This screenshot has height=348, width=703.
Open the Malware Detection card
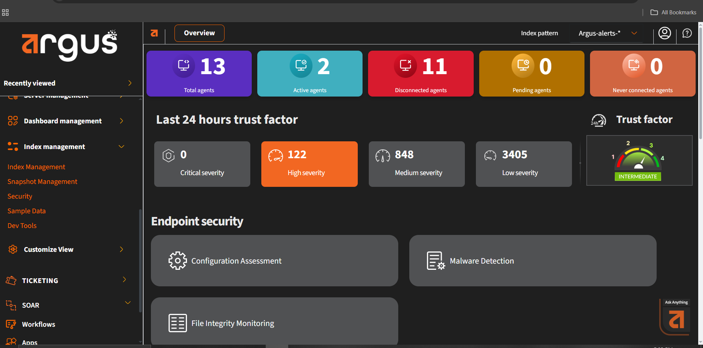tap(533, 261)
